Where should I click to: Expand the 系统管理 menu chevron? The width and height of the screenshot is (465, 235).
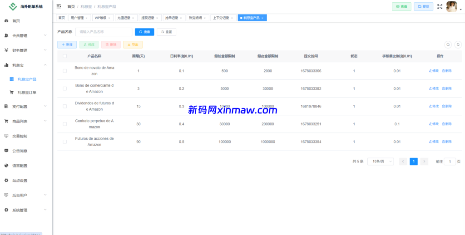coord(45,210)
